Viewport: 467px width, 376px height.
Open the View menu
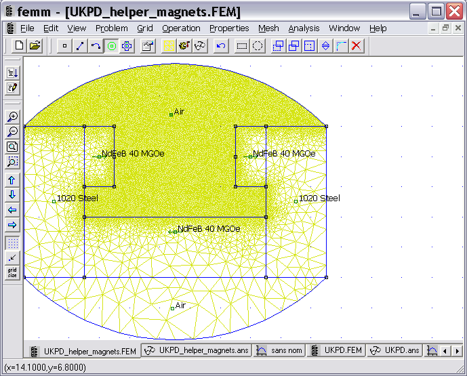[77, 28]
